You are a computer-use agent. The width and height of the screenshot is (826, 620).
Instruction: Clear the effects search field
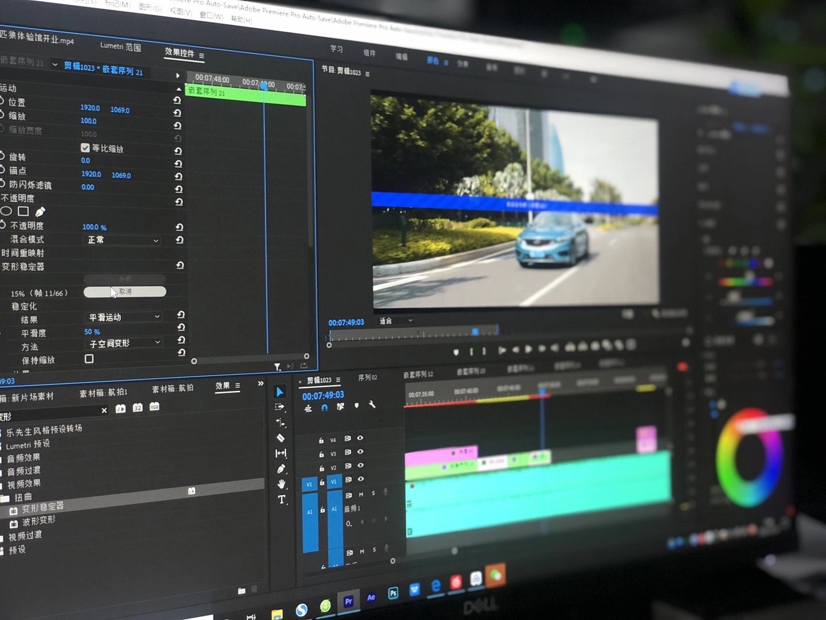[x=104, y=410]
